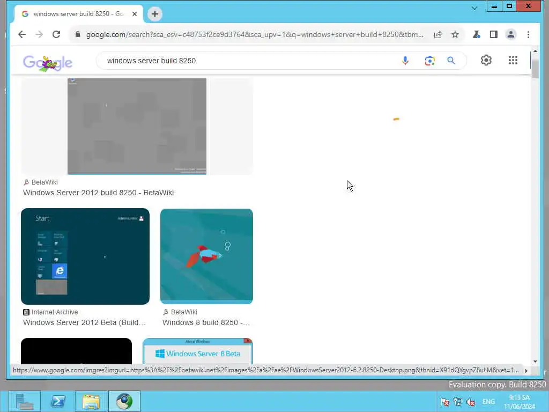
Task: Go back to the previous page
Action: [x=21, y=34]
